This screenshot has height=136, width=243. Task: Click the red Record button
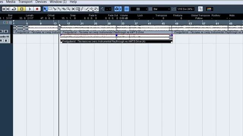pos(37,9)
